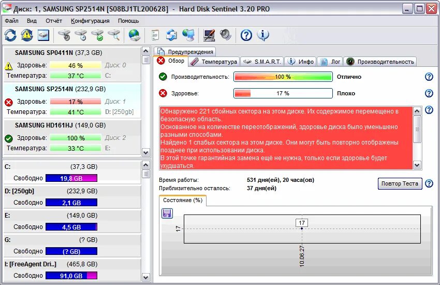Switch to the Инфо tab

pos(301,62)
